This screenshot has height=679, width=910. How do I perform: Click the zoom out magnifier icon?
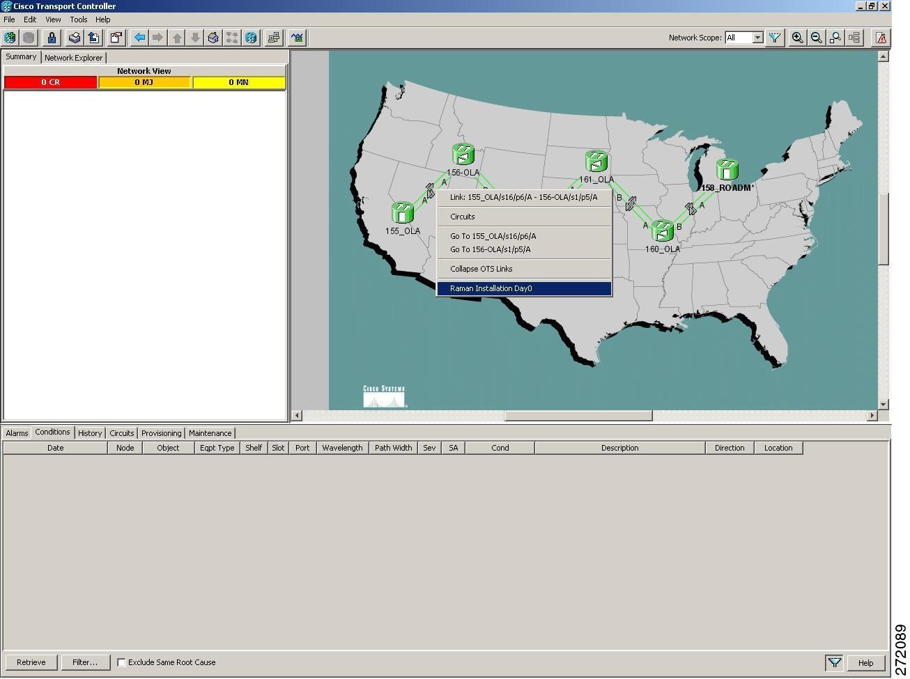click(816, 38)
